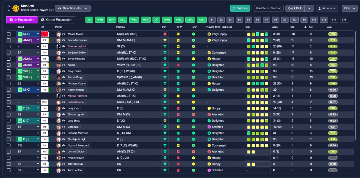Click Kobbie Mainoo's yellow morale icon

(x=193, y=90)
